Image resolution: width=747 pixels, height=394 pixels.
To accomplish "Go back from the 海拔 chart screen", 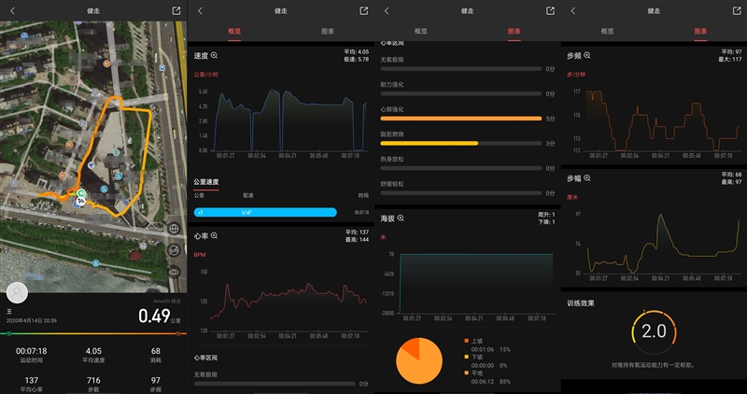I will coord(387,10).
